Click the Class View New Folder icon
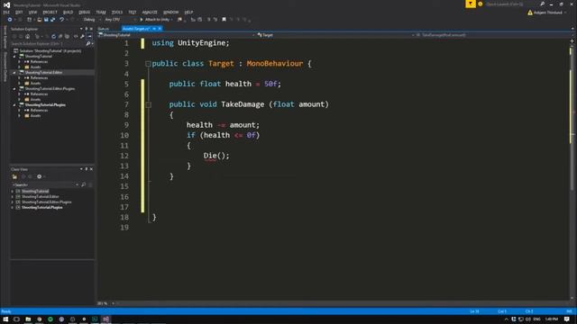577x324 pixels. (x=14, y=176)
